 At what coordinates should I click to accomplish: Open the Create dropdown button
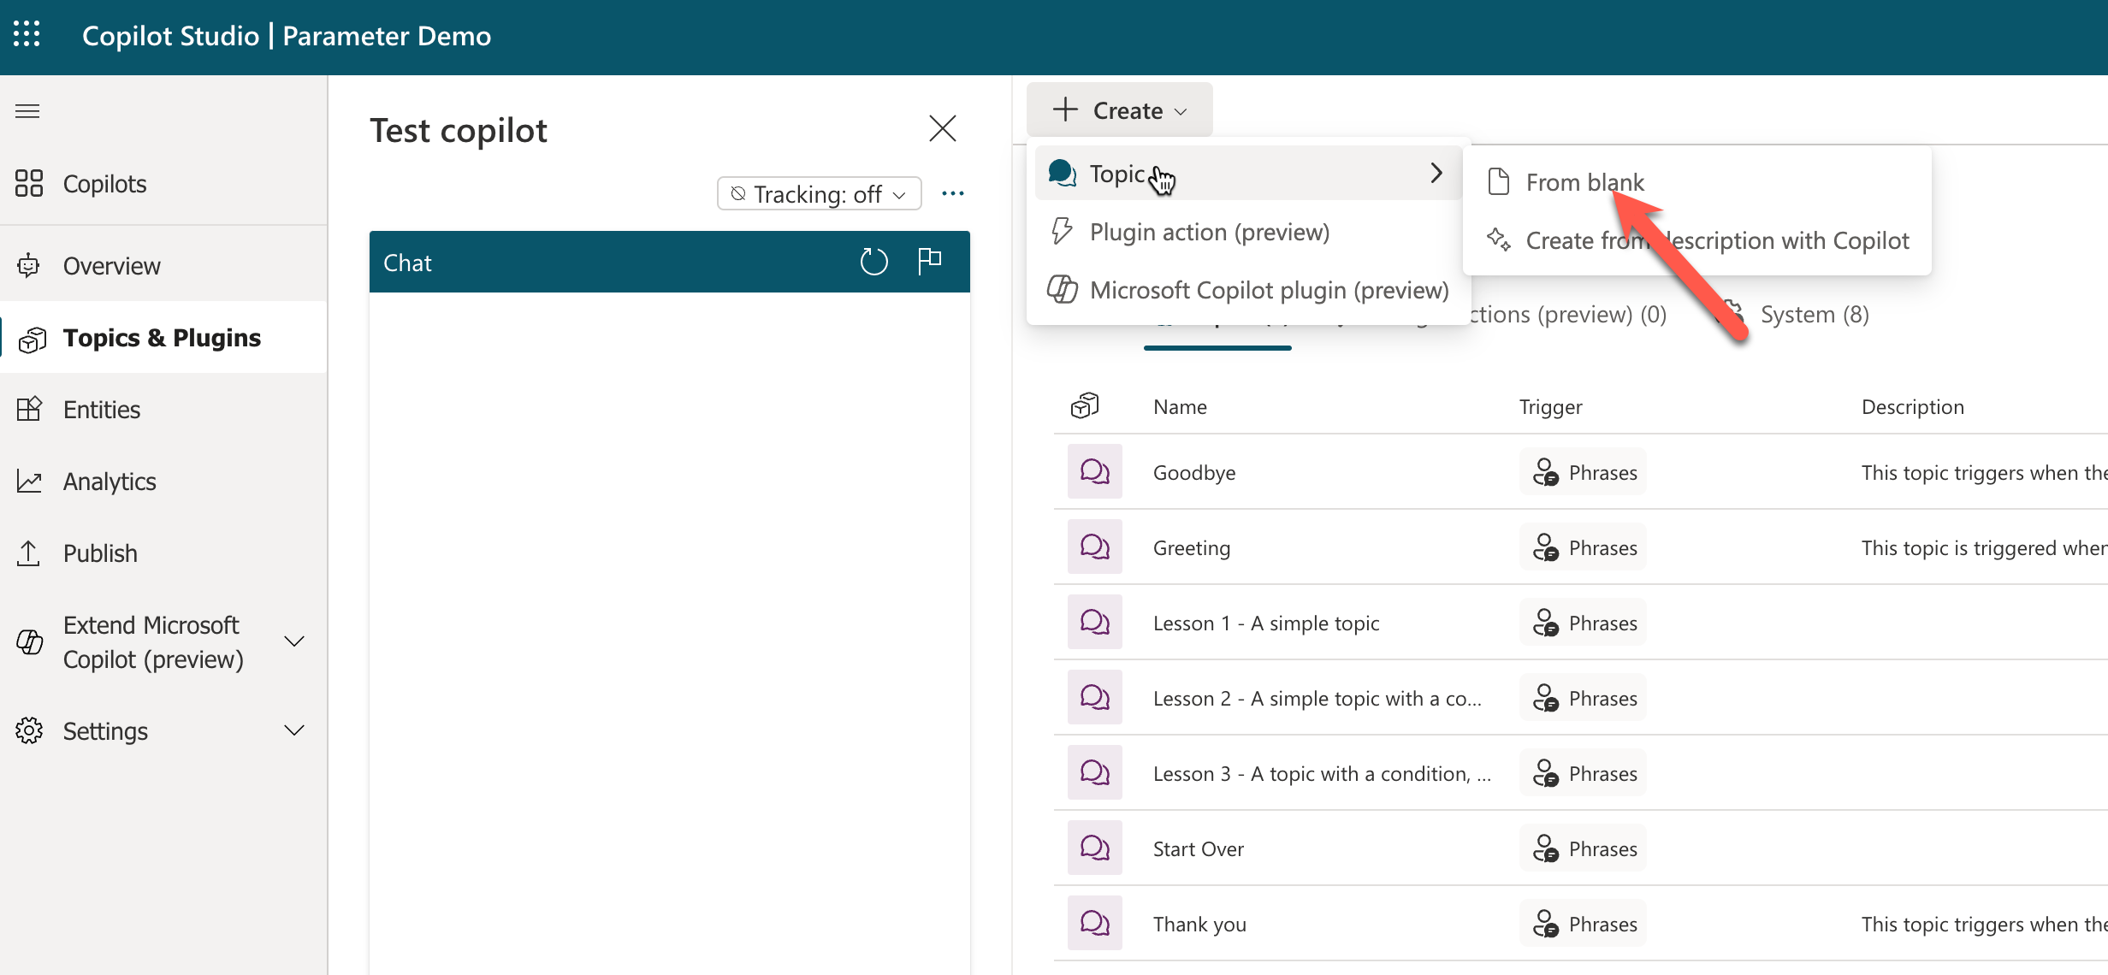click(1120, 109)
